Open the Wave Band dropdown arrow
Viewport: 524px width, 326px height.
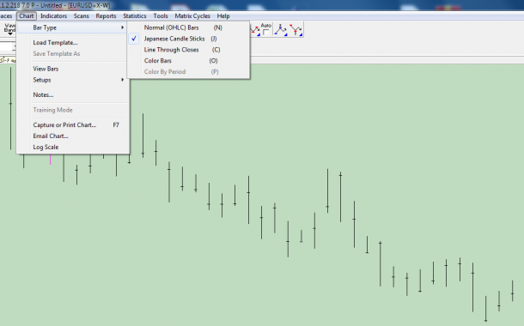[10, 33]
